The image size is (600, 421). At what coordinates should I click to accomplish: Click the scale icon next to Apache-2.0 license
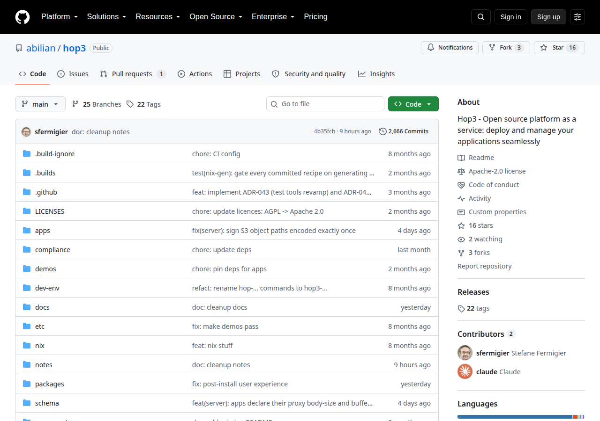pyautogui.click(x=461, y=171)
